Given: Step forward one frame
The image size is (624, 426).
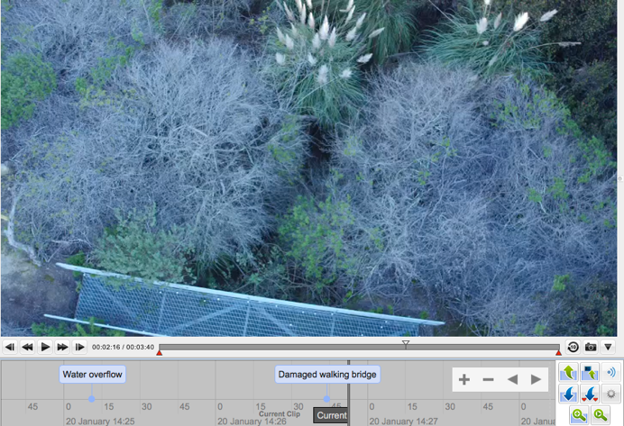Looking at the screenshot, I should pos(80,347).
